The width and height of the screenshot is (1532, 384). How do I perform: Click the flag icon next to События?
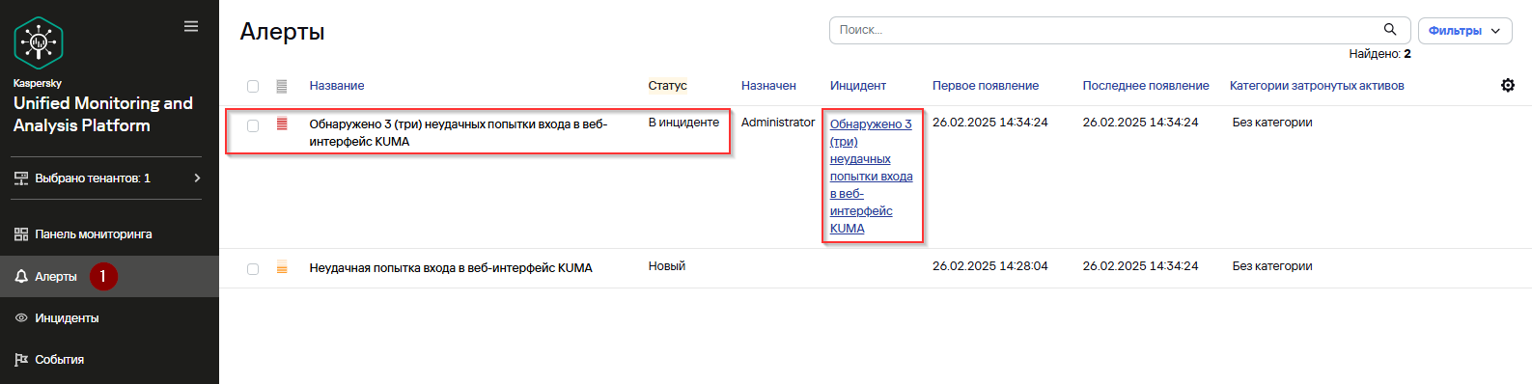[x=21, y=359]
